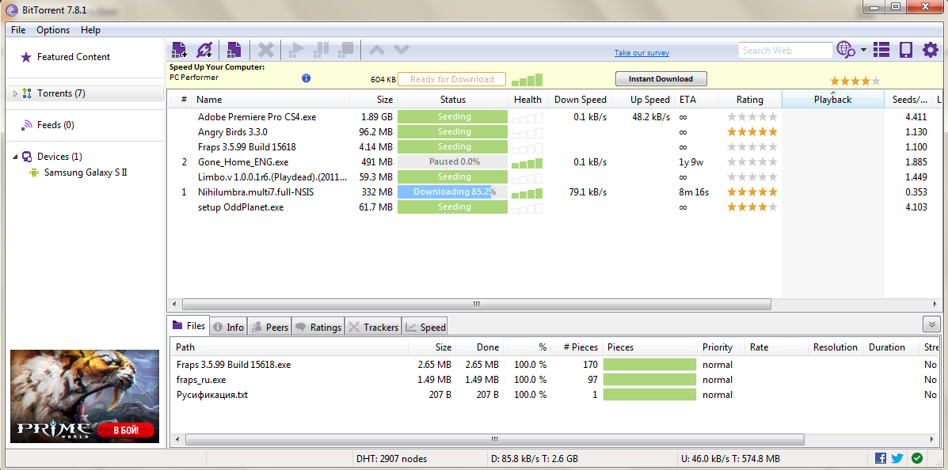Toggle the detailed list view icon
The height and width of the screenshot is (470, 948).
(881, 50)
